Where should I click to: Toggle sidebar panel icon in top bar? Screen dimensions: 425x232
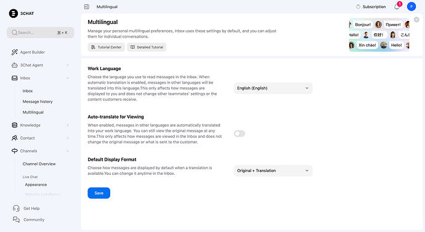point(86,7)
